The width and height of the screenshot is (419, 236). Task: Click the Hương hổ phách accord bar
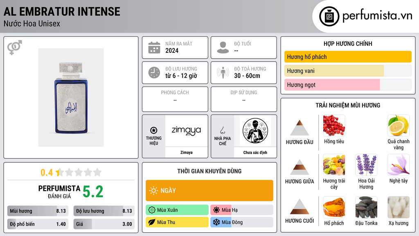[348, 57]
